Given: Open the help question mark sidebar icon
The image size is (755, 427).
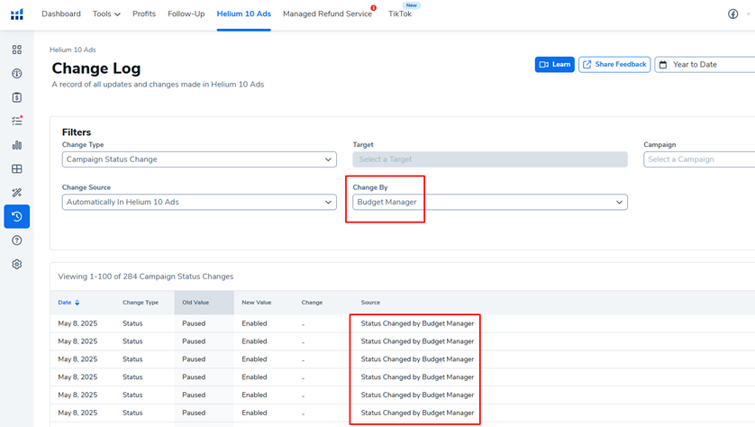Looking at the screenshot, I should (x=16, y=241).
